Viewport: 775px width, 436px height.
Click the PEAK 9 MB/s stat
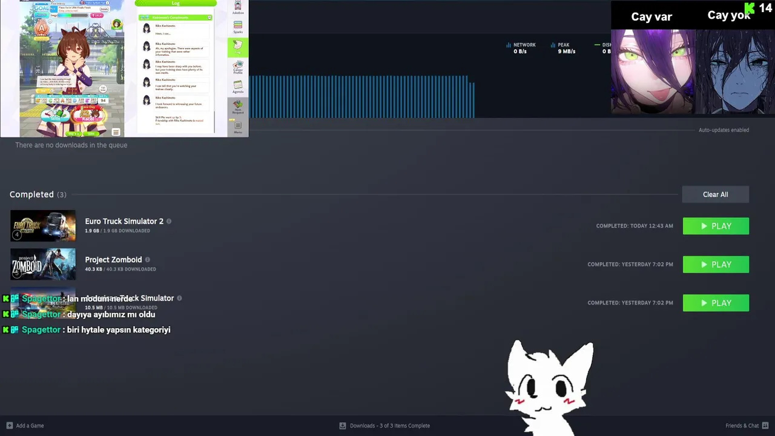click(563, 48)
